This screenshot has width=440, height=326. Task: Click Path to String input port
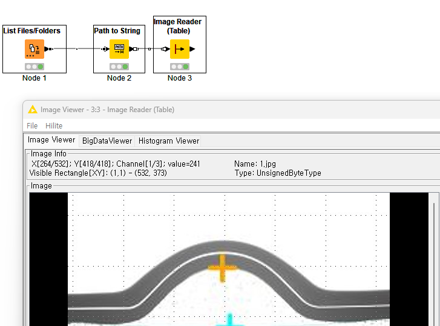pos(105,49)
